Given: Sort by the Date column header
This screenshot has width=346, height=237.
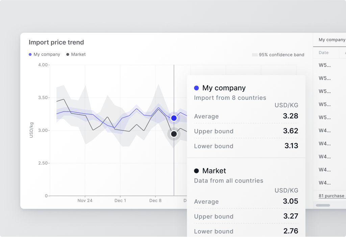Looking at the screenshot, I should (323, 53).
